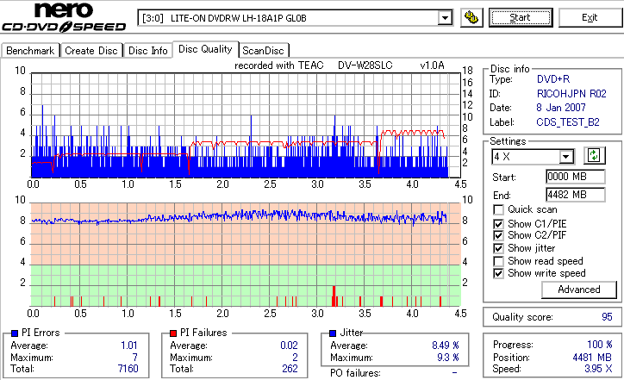The image size is (624, 380).
Task: Uncheck Show C1/PIE option
Action: pos(498,224)
